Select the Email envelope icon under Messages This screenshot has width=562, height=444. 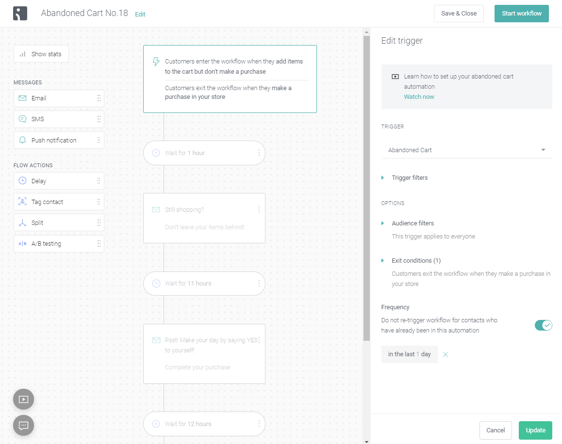click(x=22, y=98)
